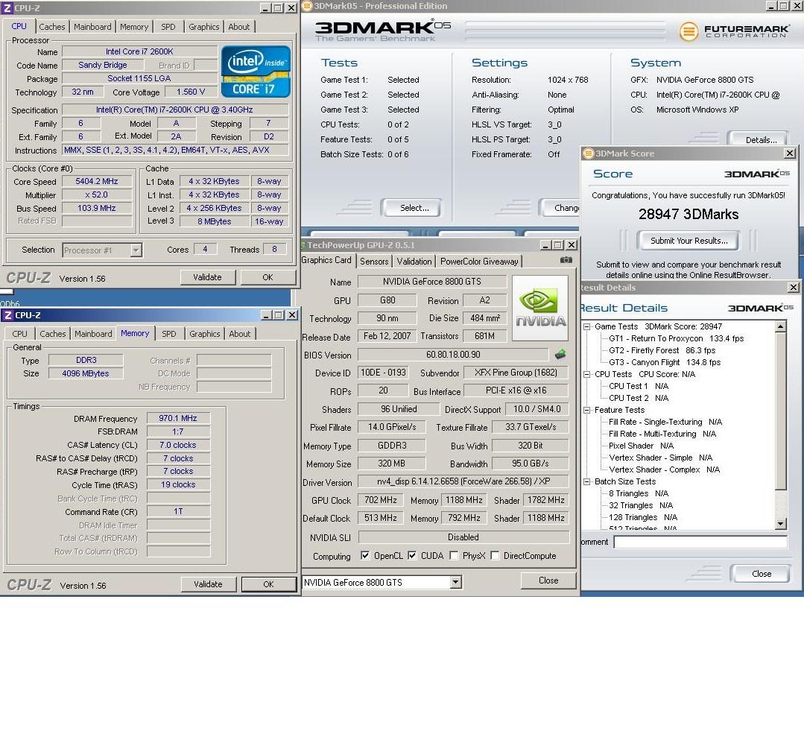This screenshot has width=804, height=737.
Task: Select the 128 Triangles row
Action: point(642,517)
